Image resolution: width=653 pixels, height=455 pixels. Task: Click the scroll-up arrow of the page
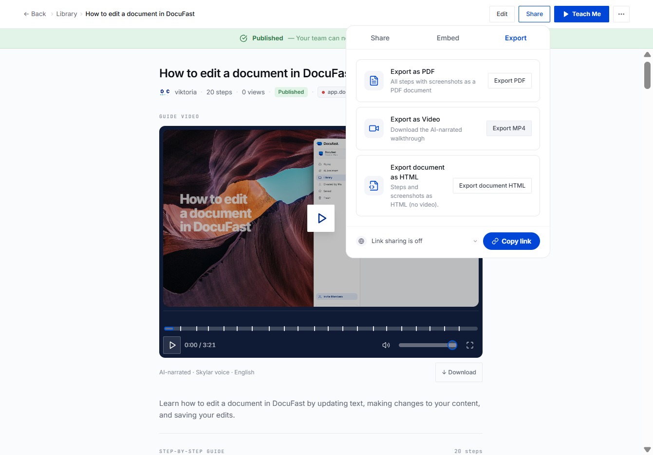(x=647, y=54)
